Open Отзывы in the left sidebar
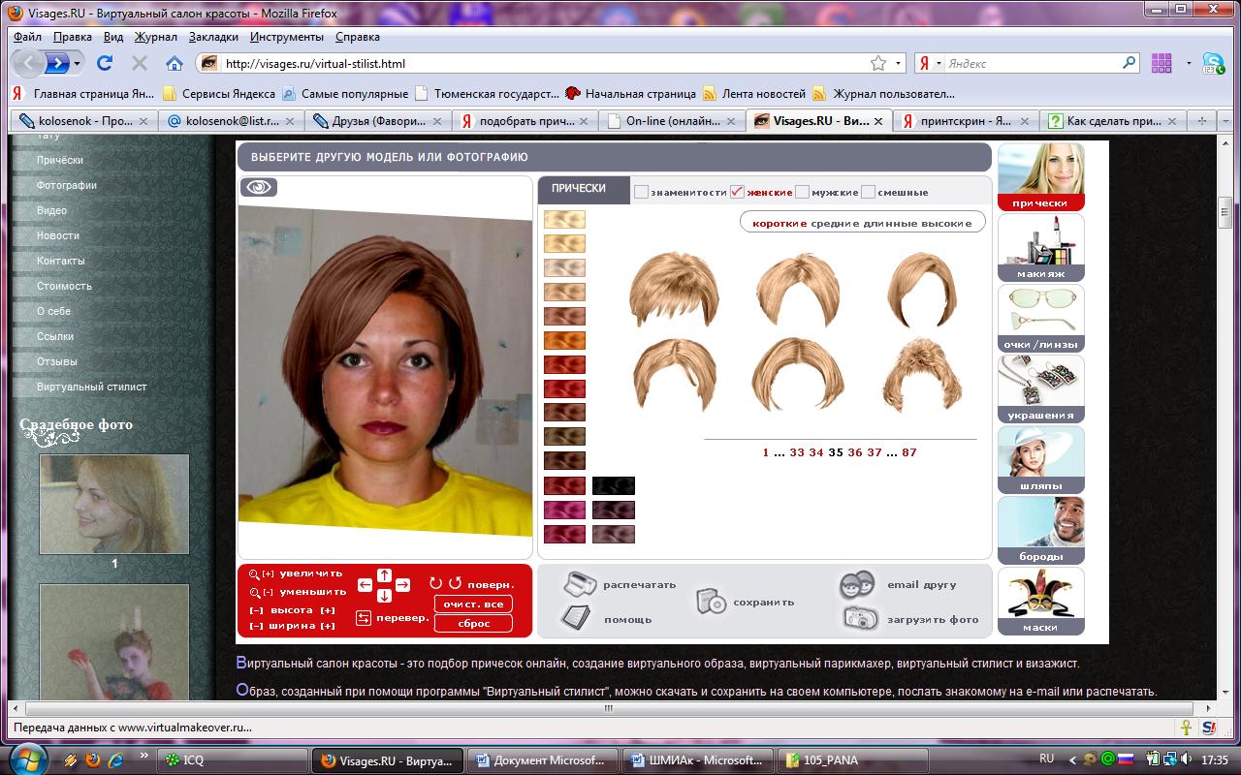The width and height of the screenshot is (1241, 775). tap(57, 361)
